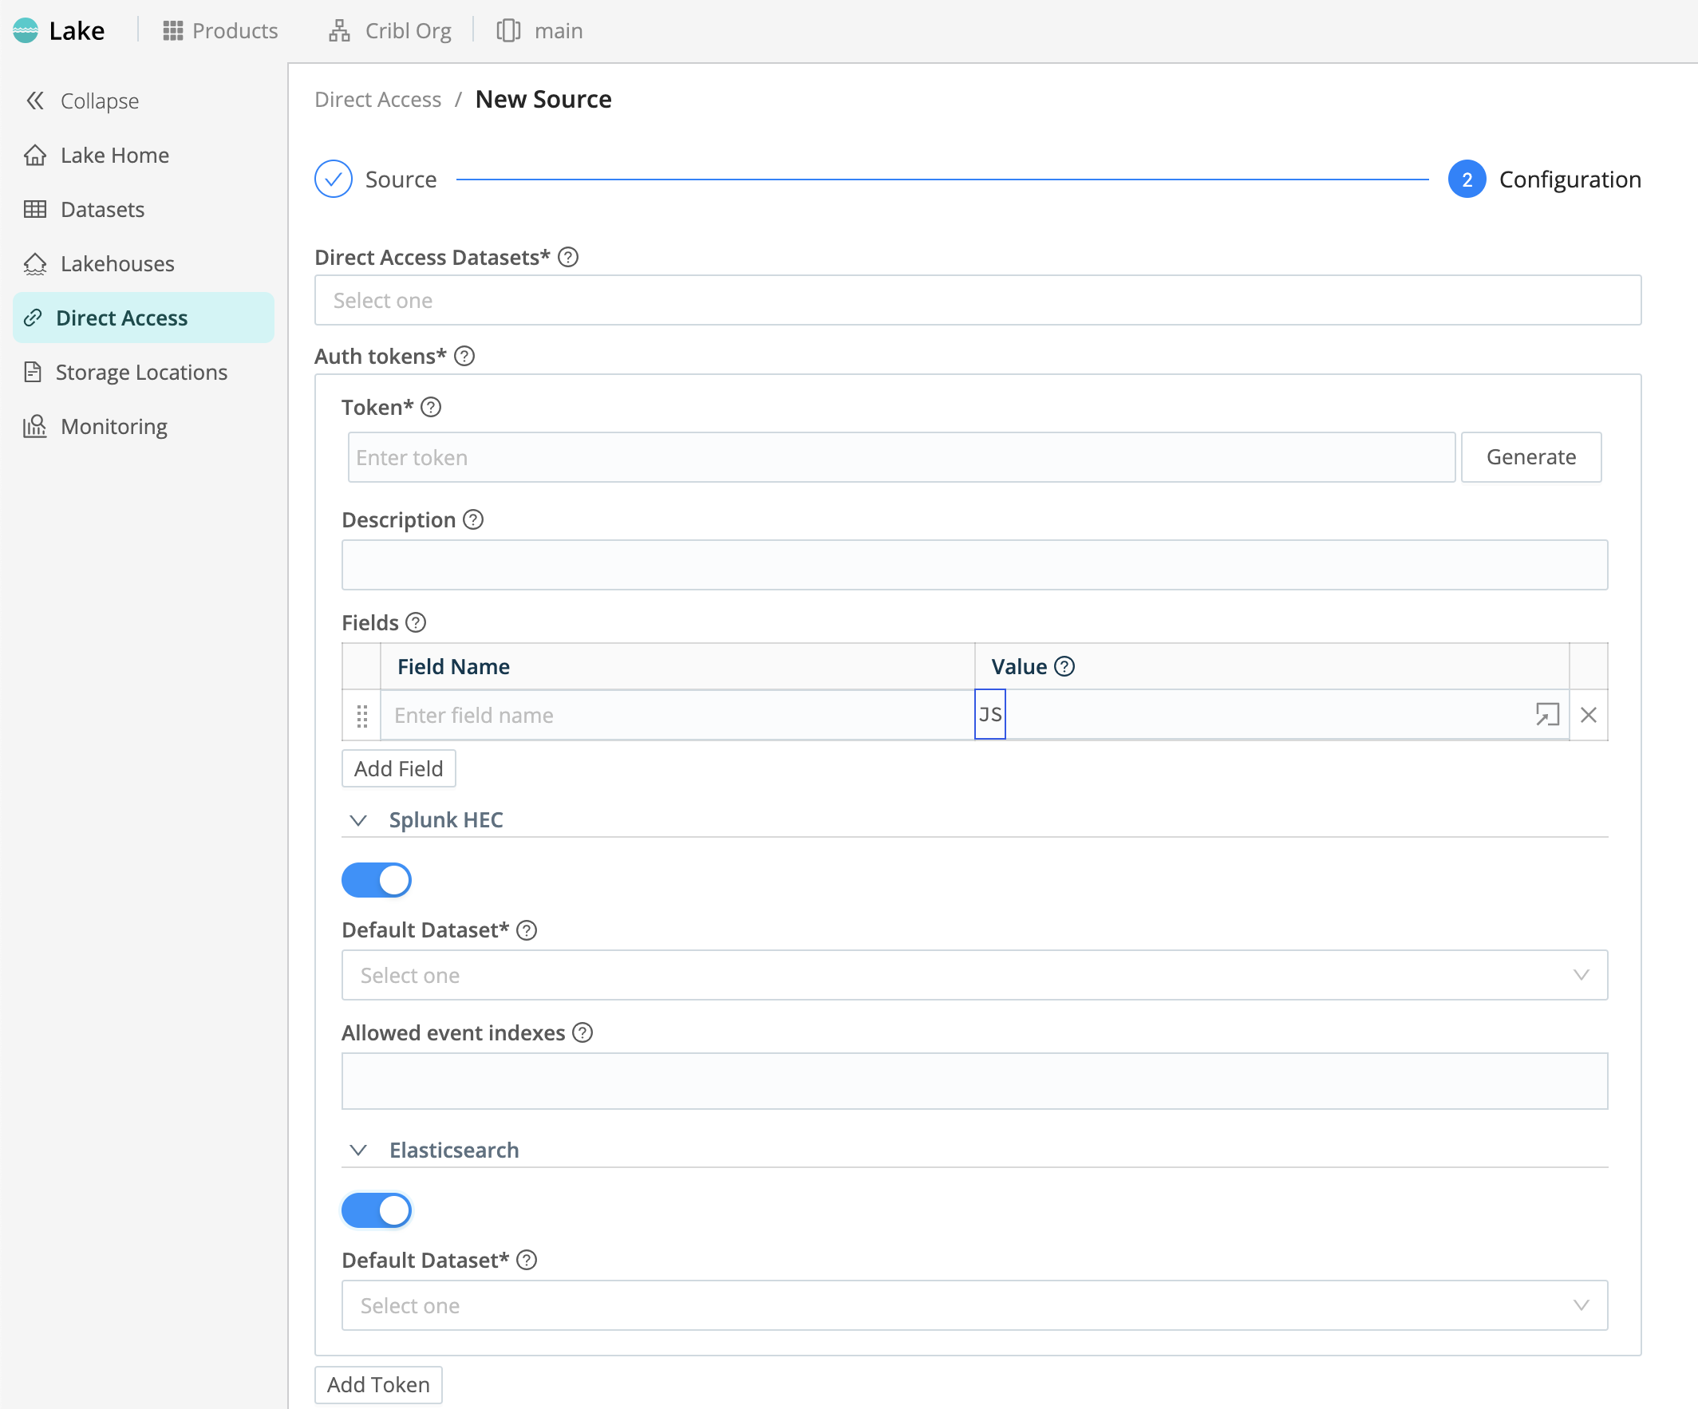Click help icon beside Allowed event indexes

point(582,1033)
